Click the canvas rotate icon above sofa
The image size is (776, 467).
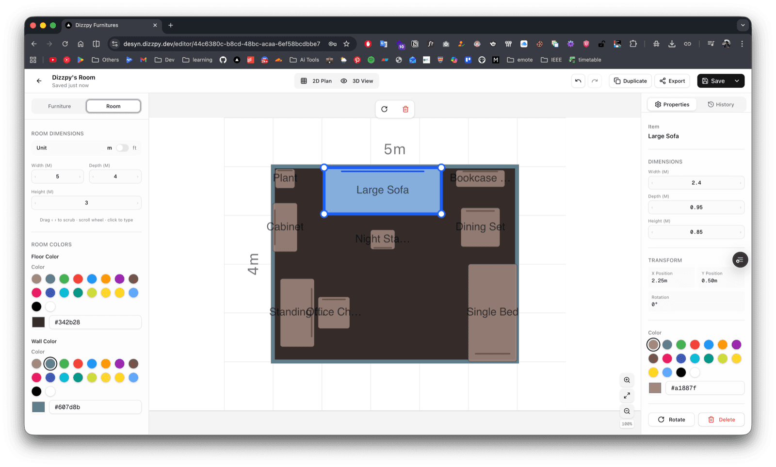coord(385,109)
